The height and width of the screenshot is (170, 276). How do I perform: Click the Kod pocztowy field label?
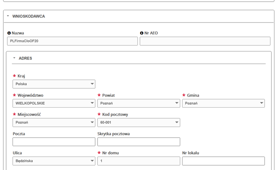pos(115,115)
